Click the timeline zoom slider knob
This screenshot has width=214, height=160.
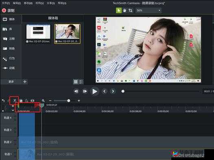69,101
